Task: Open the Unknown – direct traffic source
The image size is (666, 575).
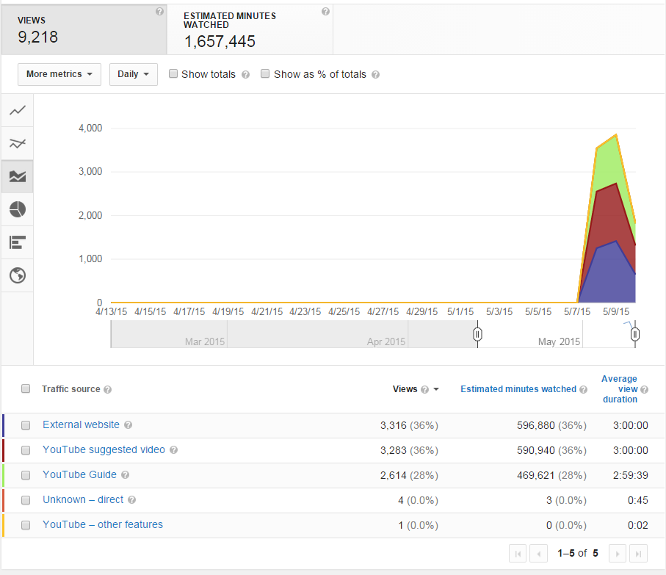Action: [x=83, y=499]
